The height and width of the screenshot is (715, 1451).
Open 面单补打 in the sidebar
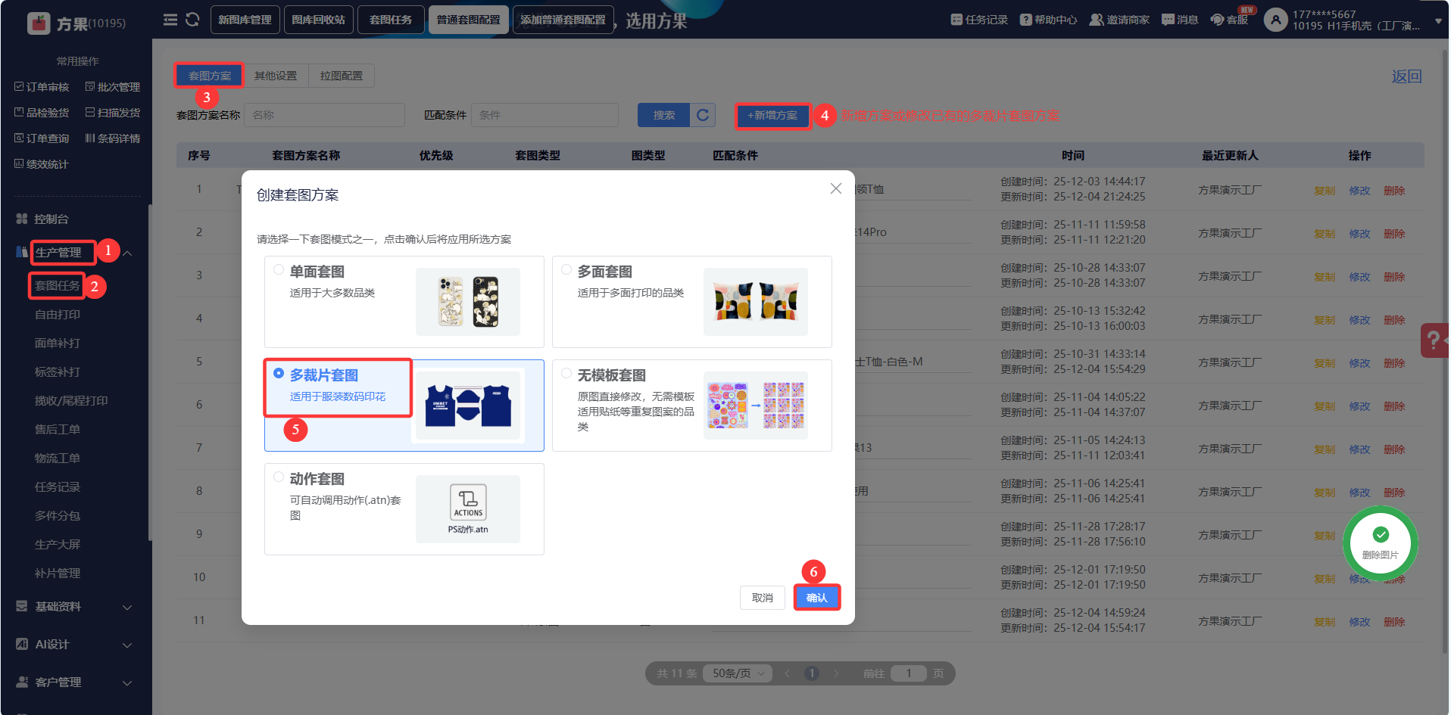[58, 344]
